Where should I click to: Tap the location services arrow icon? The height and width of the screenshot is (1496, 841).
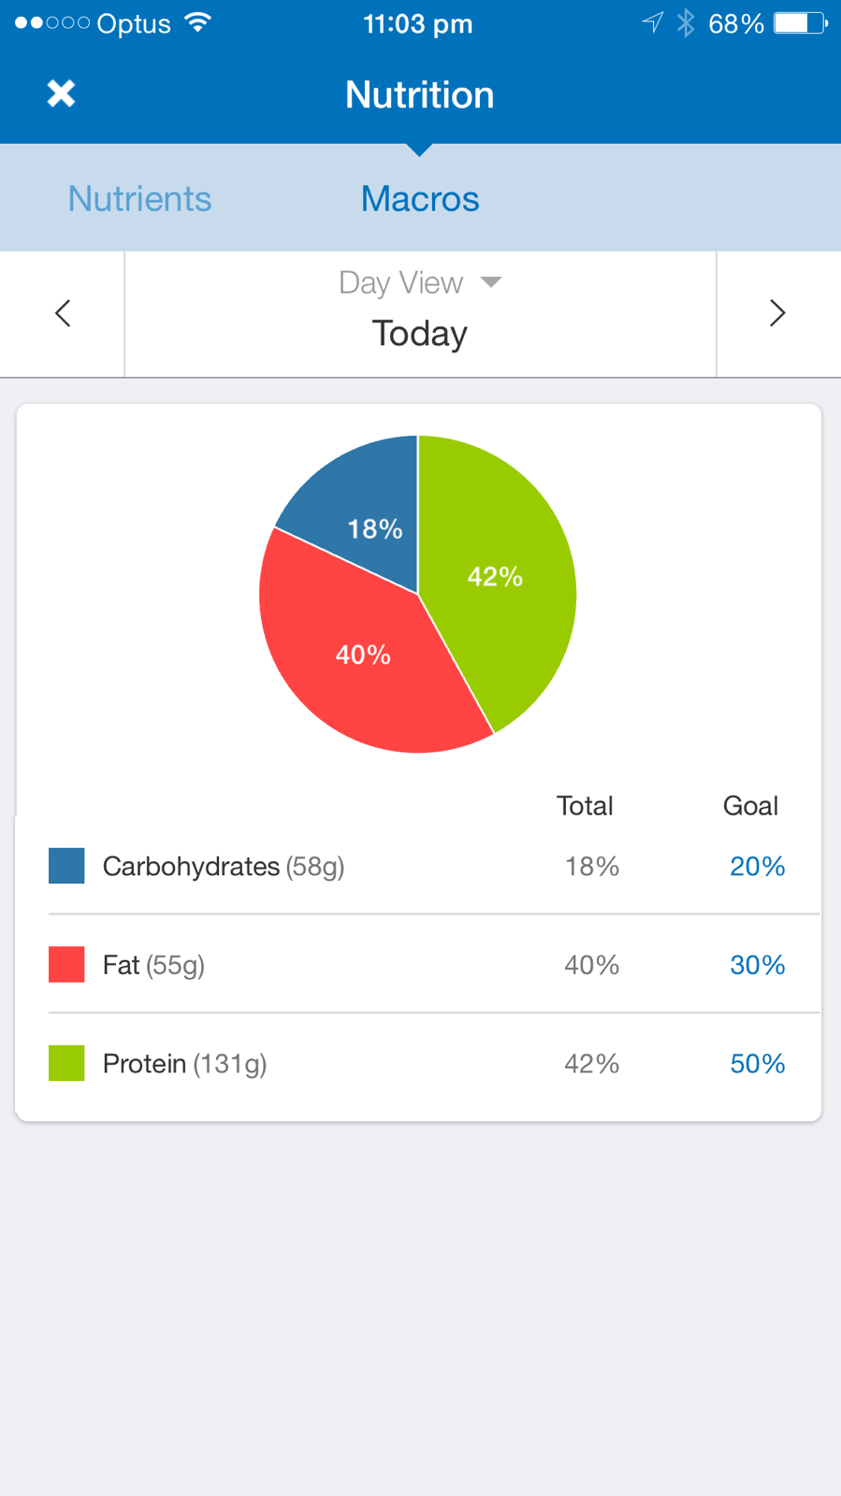click(x=653, y=23)
